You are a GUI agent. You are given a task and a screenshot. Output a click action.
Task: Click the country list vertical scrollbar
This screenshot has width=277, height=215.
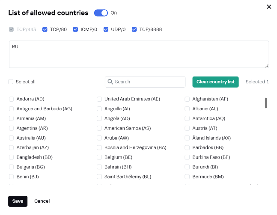coord(266,103)
